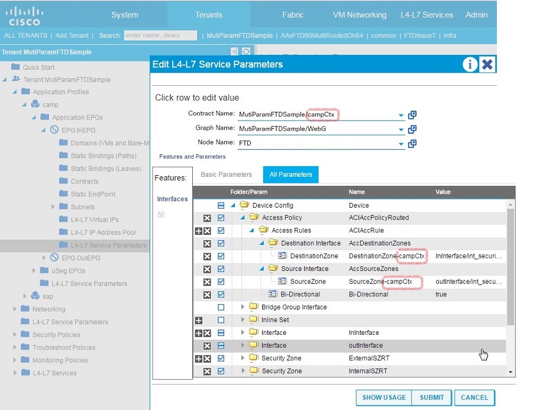Open Graph Name linked object icon
546x410 pixels.
pos(412,129)
